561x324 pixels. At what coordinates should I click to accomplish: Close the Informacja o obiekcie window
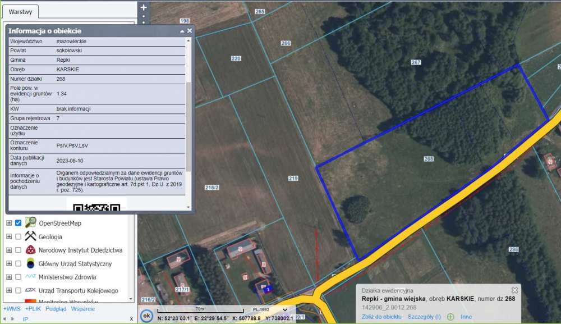click(x=190, y=31)
